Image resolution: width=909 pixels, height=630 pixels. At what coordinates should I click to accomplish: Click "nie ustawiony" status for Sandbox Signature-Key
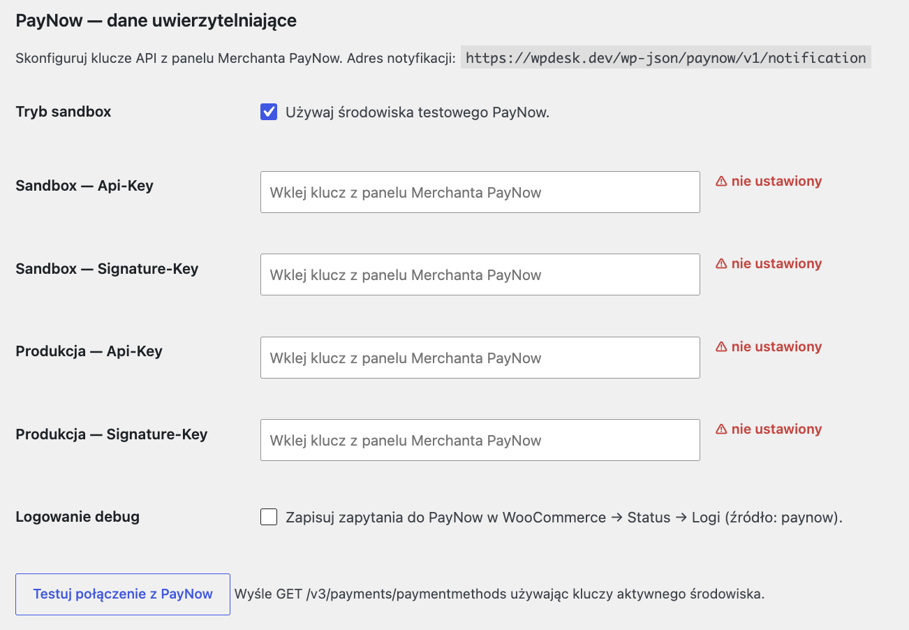(x=776, y=264)
